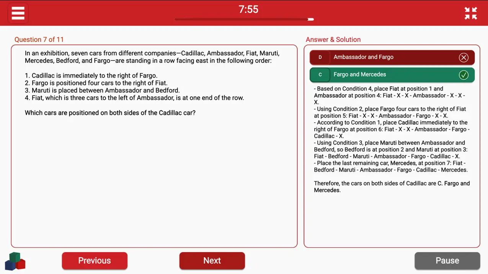Click condition 1 about Cadillac and Fargo
488x274 pixels.
click(91, 76)
